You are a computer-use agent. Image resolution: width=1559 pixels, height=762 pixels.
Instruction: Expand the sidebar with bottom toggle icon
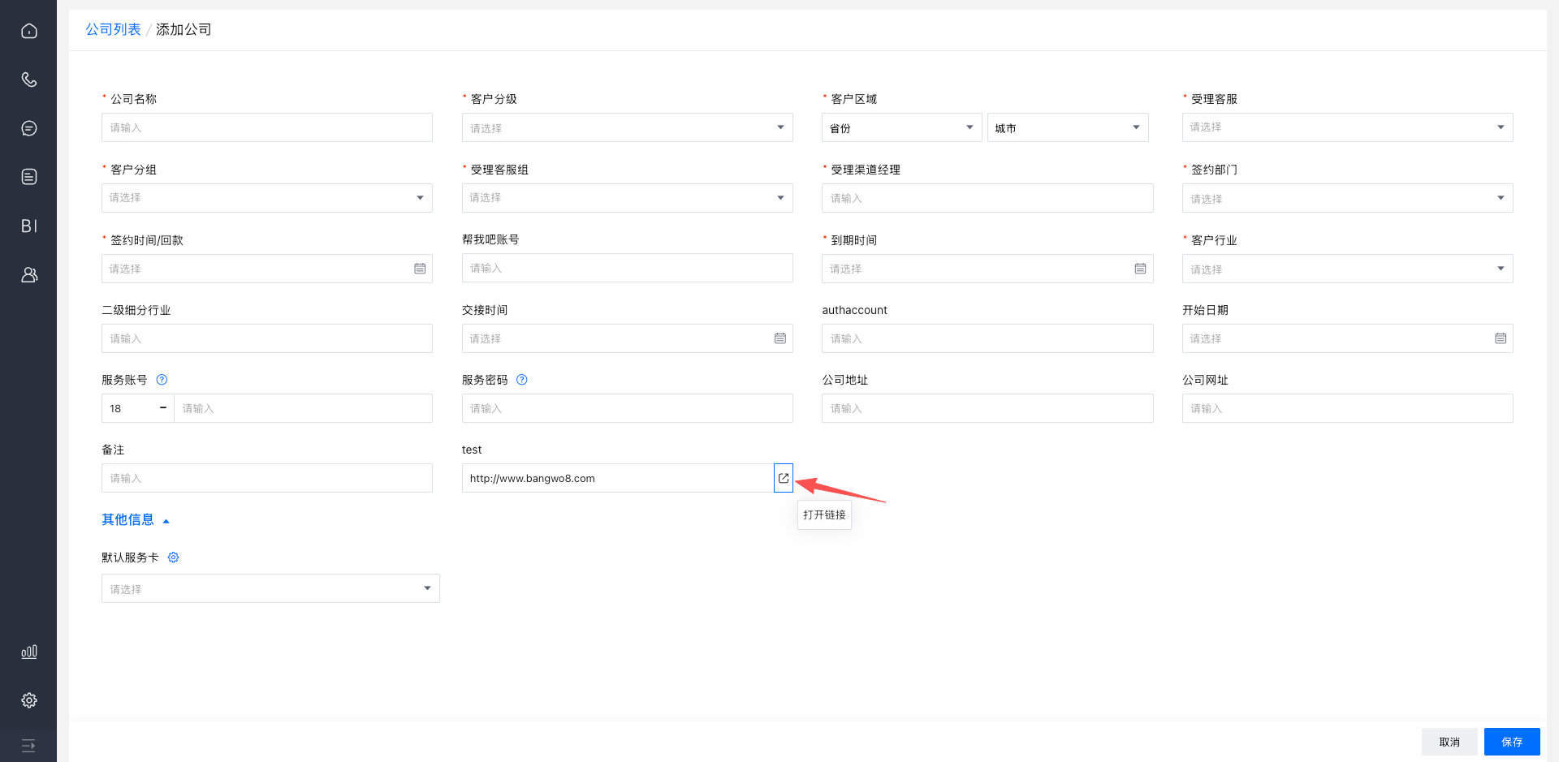click(x=29, y=745)
